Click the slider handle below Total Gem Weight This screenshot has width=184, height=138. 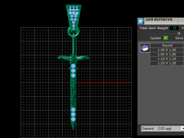tap(179, 33)
